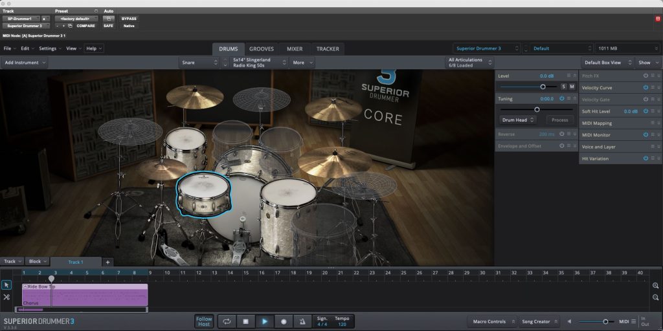Click the BYPASS button

129,19
